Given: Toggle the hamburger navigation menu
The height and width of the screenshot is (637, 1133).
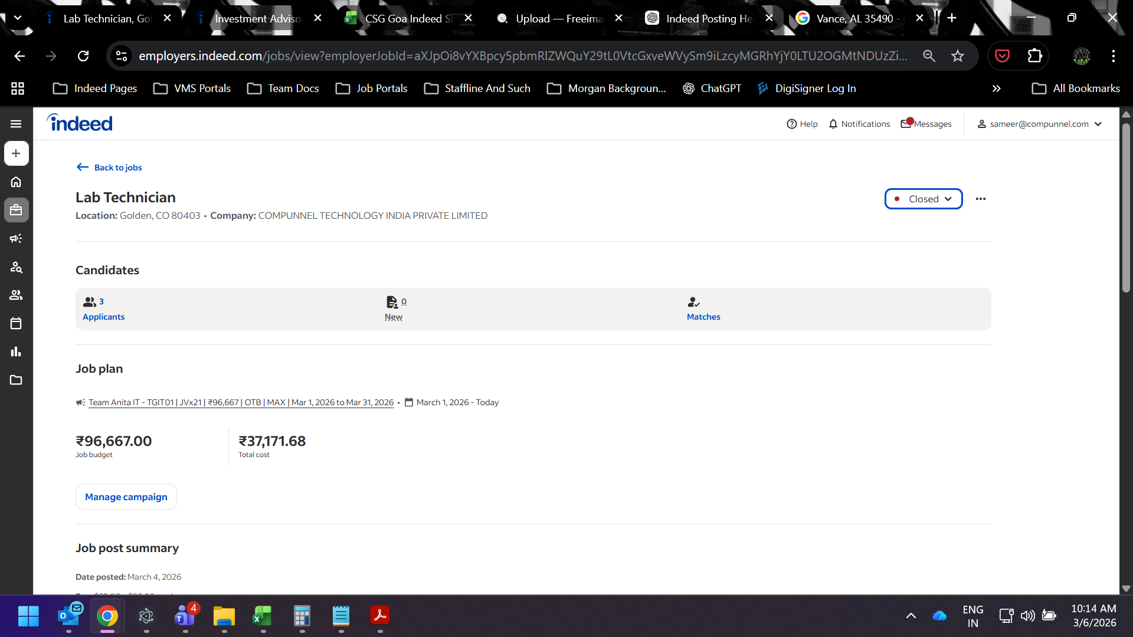Looking at the screenshot, I should coord(16,124).
